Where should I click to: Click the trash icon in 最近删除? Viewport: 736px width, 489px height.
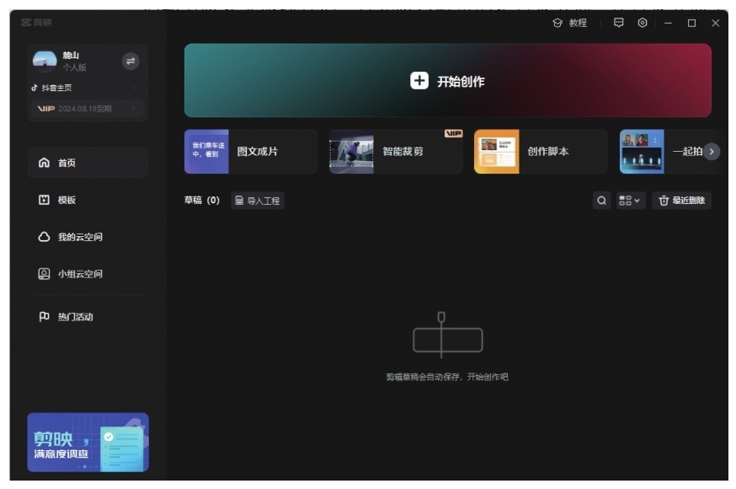tap(664, 201)
